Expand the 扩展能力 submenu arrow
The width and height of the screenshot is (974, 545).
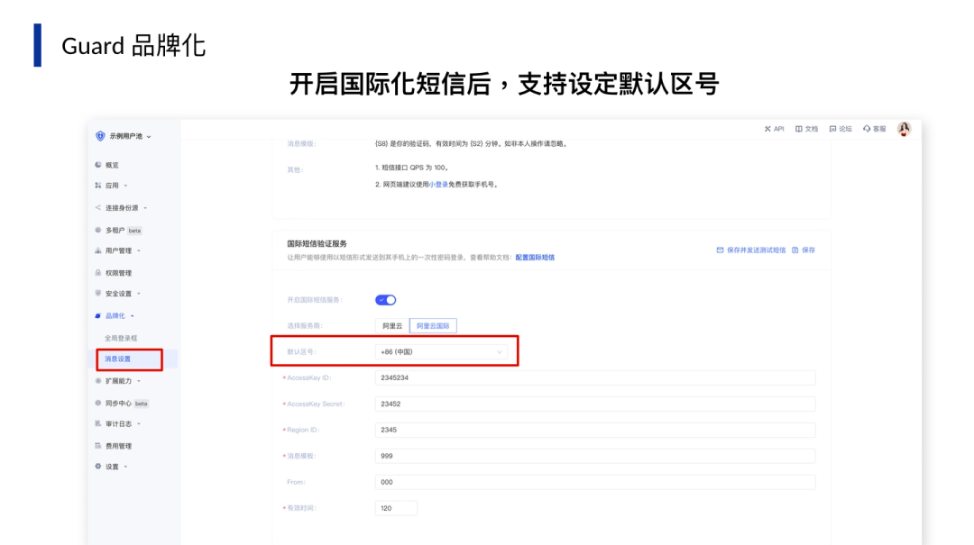tap(139, 381)
